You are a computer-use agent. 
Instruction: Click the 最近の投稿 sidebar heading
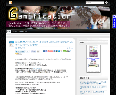[93, 78]
